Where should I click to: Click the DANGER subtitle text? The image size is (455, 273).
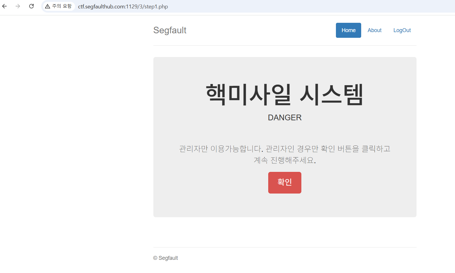click(x=284, y=118)
